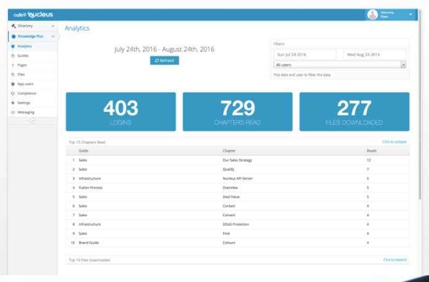Image resolution: width=429 pixels, height=282 pixels.
Task: Click the Analytics page heading
Action: [77, 28]
